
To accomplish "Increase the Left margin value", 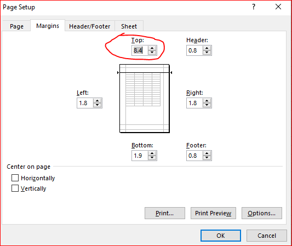I will 98,101.
